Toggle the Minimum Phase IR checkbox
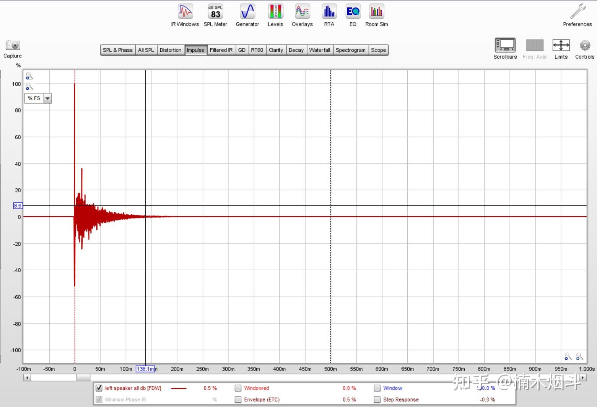This screenshot has height=407, width=597. (x=99, y=399)
